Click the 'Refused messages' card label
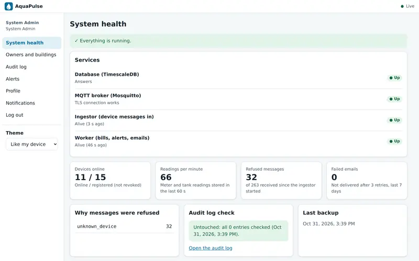419x261 pixels. pyautogui.click(x=265, y=169)
